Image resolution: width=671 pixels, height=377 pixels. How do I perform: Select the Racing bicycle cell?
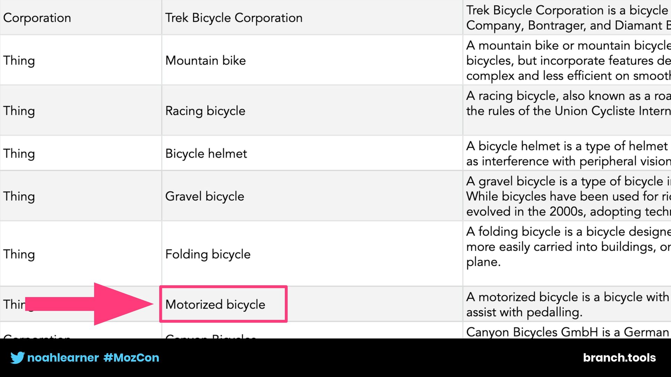pos(312,110)
